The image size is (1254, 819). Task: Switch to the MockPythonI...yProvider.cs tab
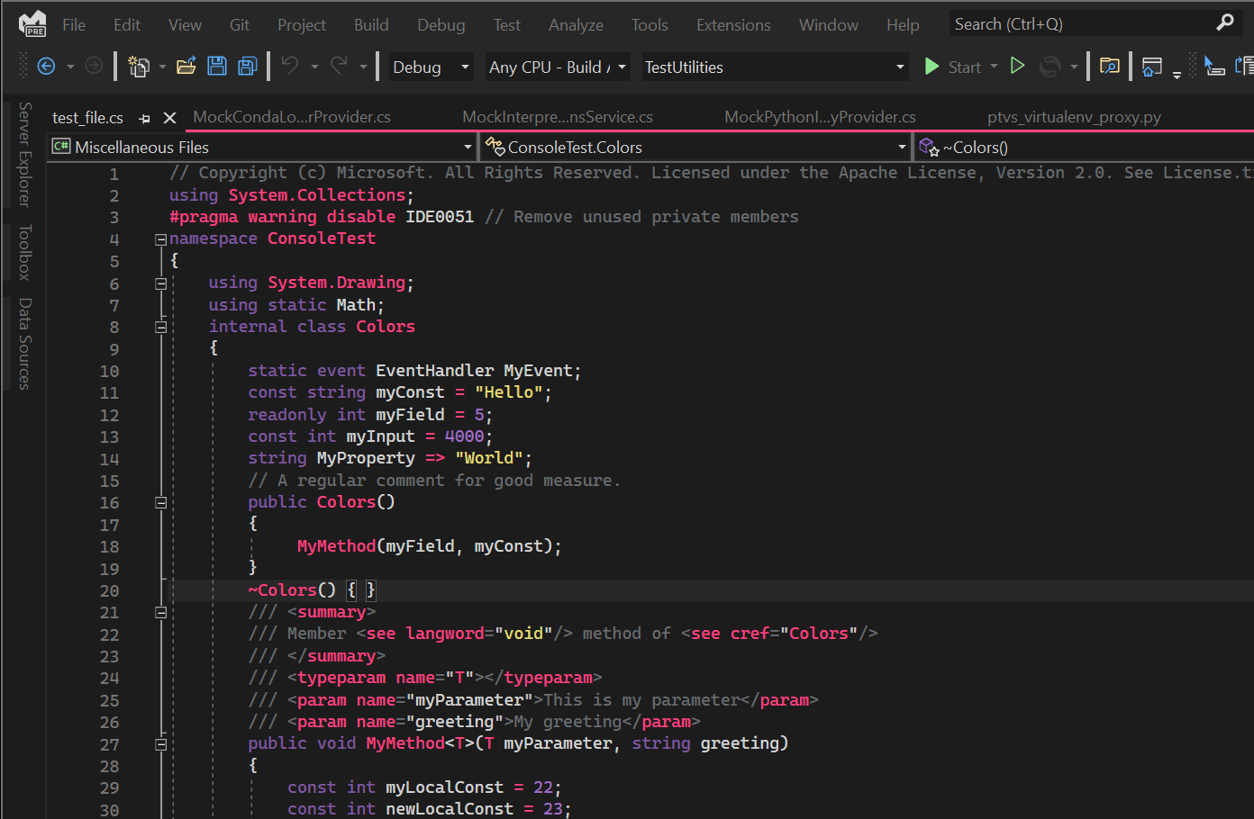820,117
